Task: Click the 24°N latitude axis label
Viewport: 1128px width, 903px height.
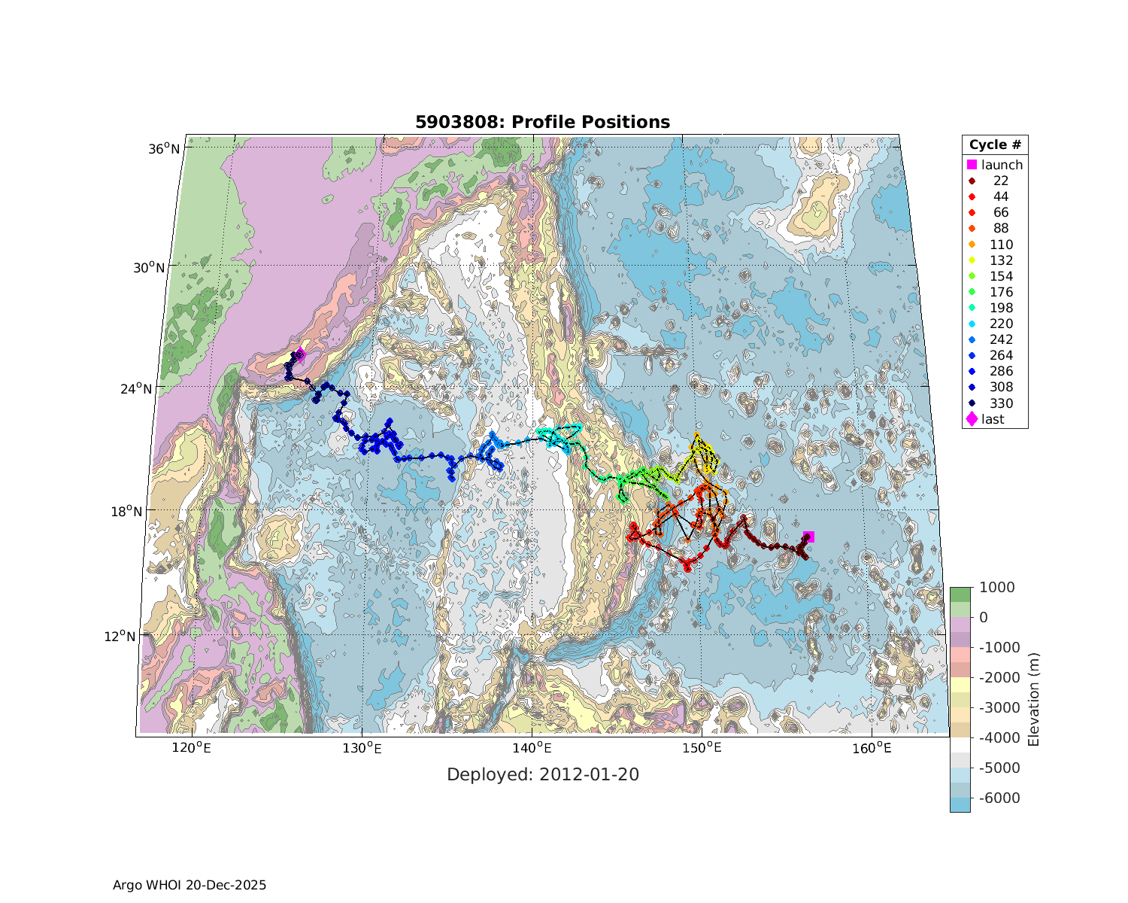Action: [x=159, y=388]
